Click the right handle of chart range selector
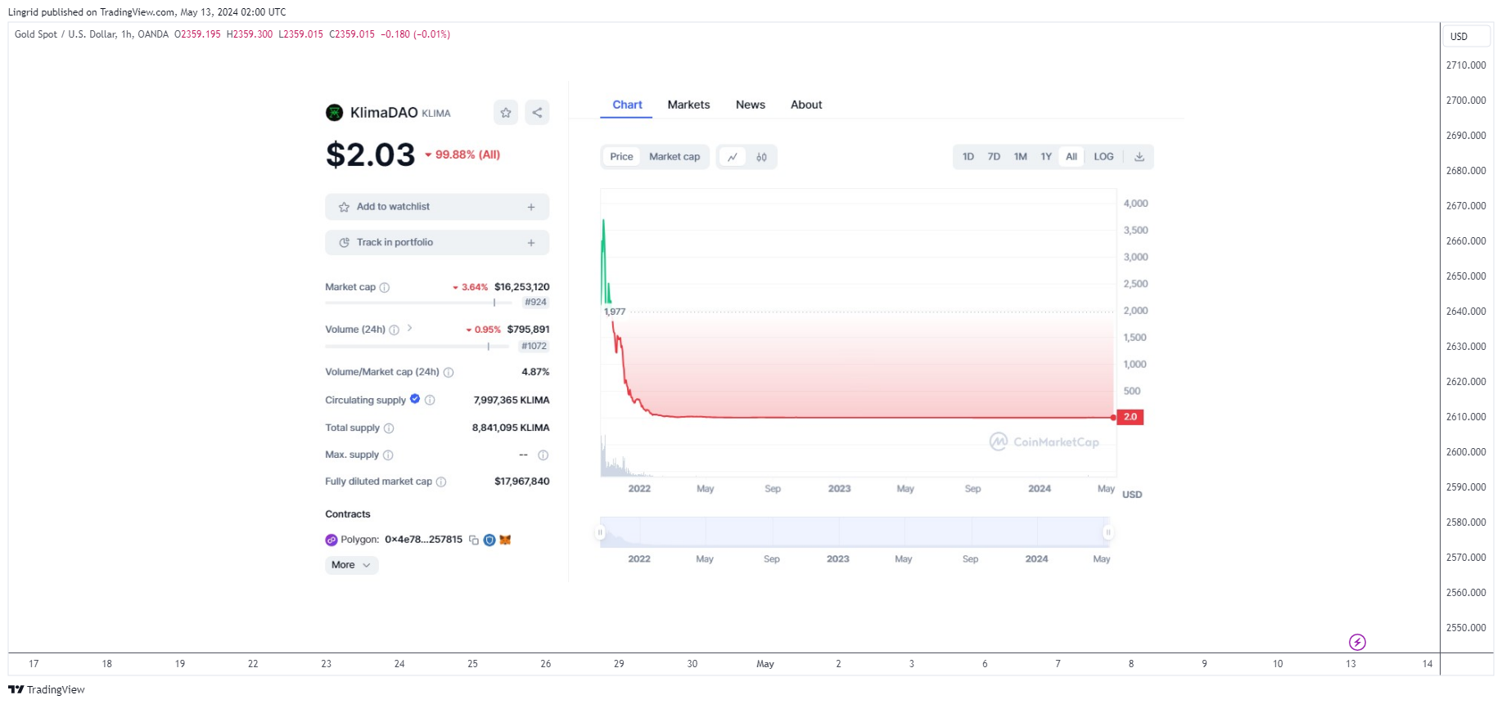Screen dimensions: 1502x704 tap(1107, 533)
